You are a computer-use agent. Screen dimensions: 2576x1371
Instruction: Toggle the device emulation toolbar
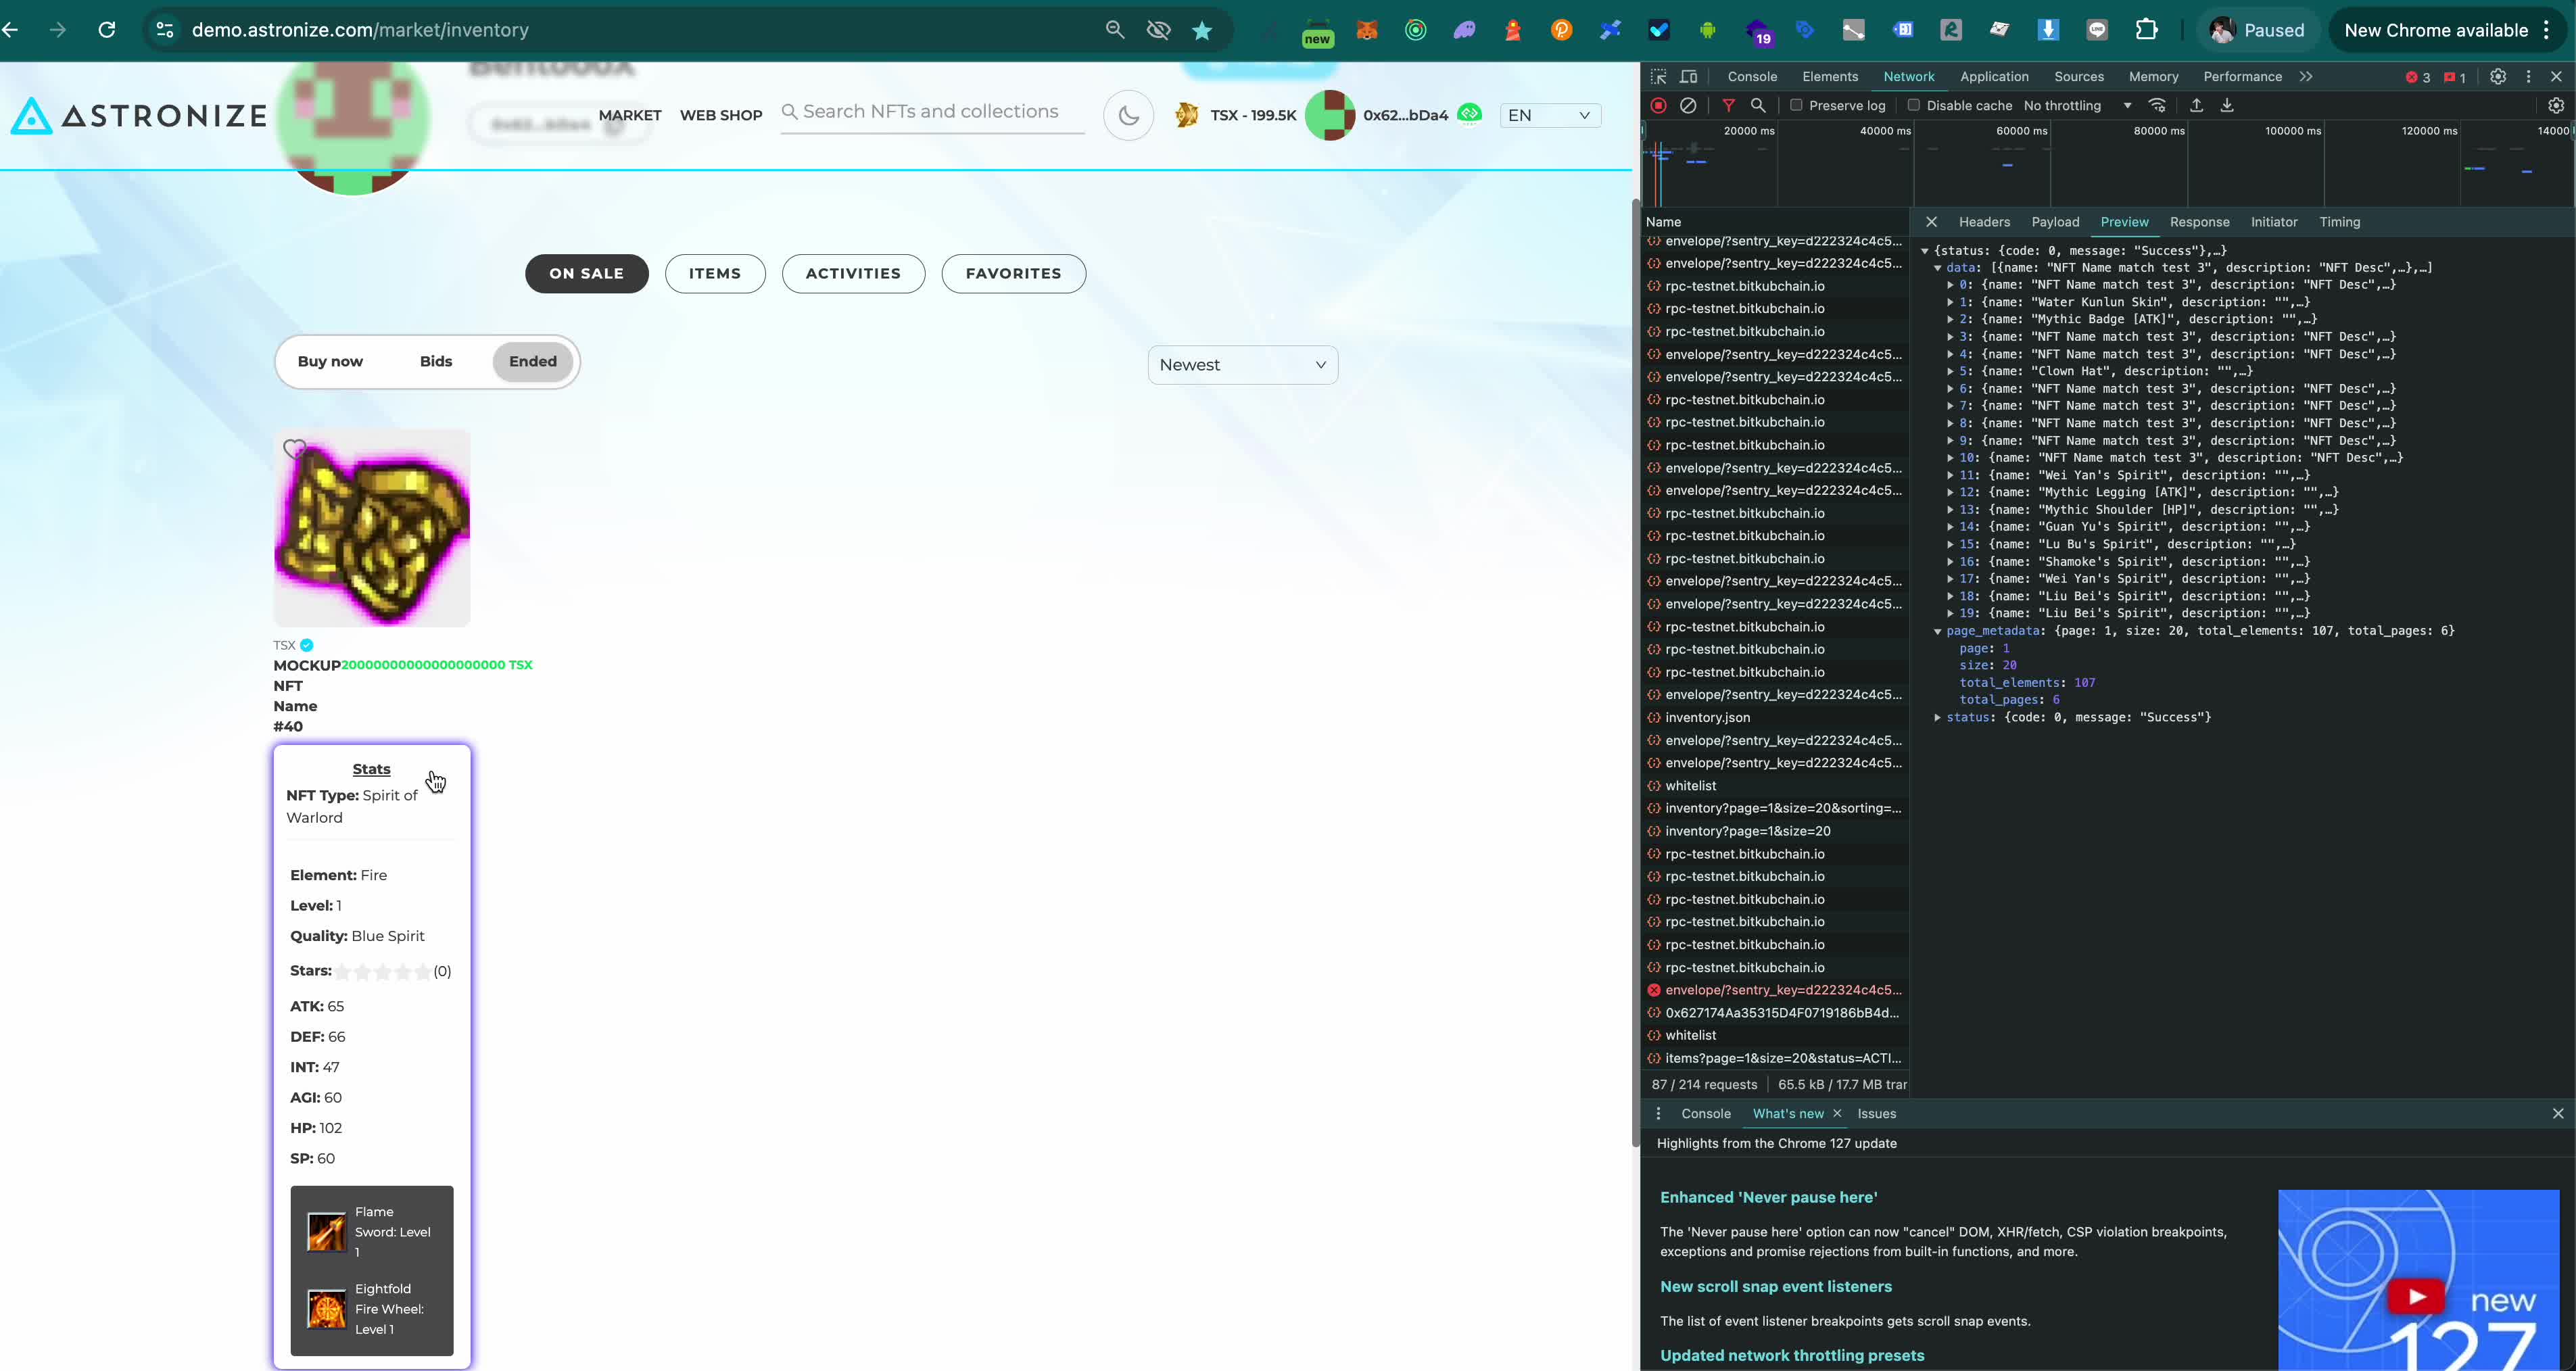[1689, 77]
